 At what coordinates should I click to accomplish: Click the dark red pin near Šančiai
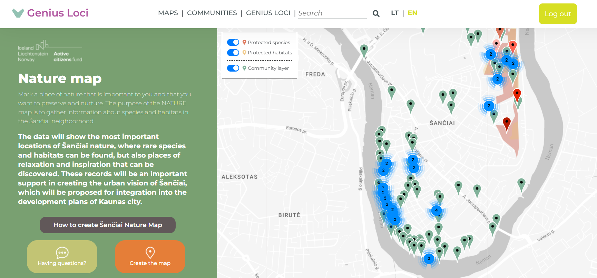click(506, 122)
